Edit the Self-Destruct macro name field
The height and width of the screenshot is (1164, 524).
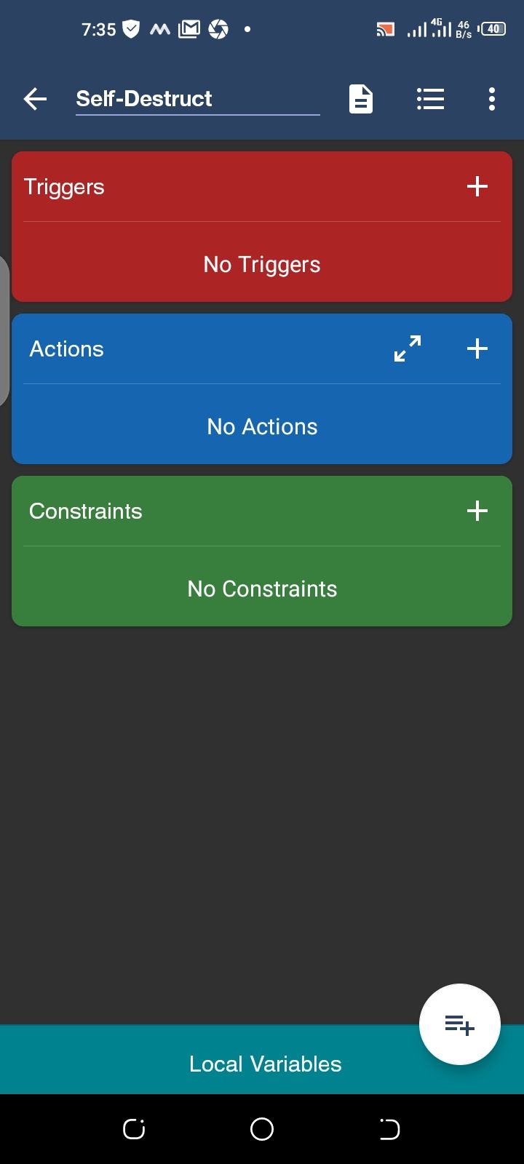(196, 99)
